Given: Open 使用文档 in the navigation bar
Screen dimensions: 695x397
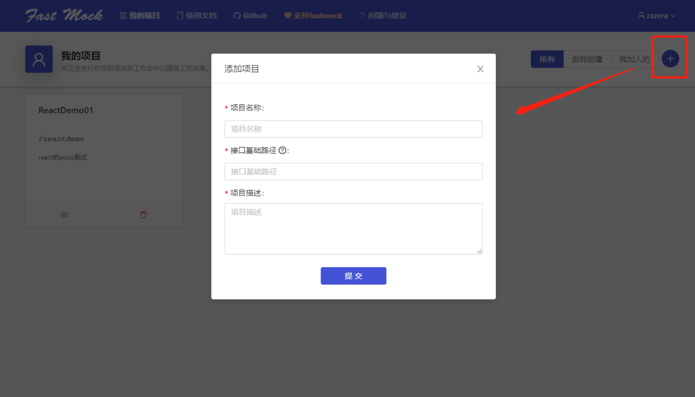Looking at the screenshot, I should tap(197, 16).
